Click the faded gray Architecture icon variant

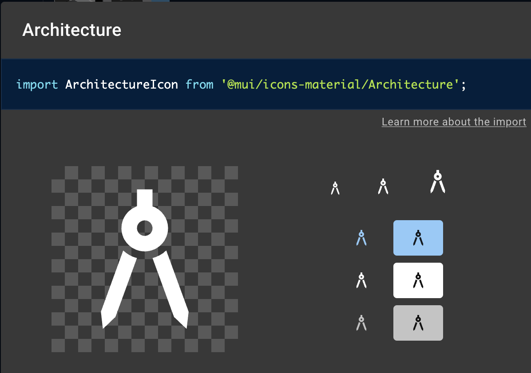tap(361, 322)
